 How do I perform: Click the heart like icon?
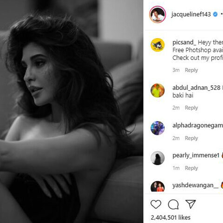pos(156,204)
